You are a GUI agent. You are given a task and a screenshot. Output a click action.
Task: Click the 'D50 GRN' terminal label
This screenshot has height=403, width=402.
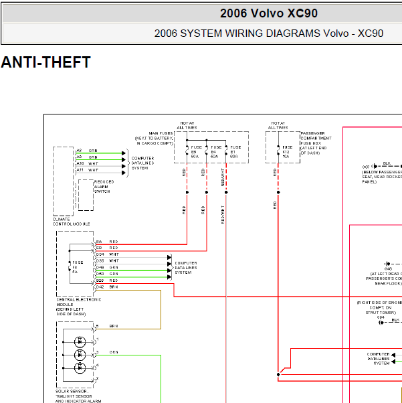click(107, 274)
